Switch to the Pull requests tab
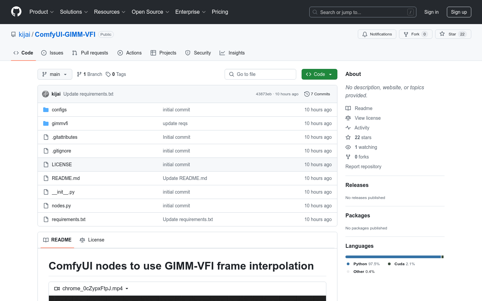The height and width of the screenshot is (301, 482). tap(90, 53)
